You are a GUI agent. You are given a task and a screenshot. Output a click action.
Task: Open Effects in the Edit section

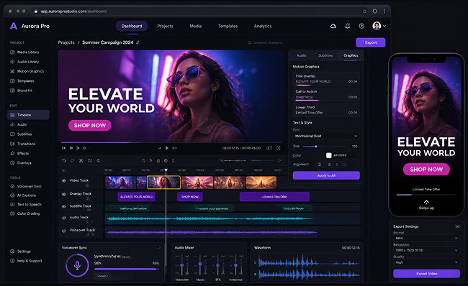19,154
